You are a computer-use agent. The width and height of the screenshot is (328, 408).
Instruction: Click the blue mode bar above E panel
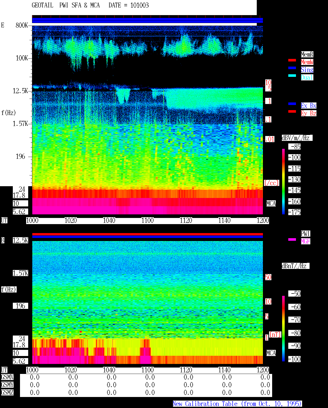click(148, 20)
